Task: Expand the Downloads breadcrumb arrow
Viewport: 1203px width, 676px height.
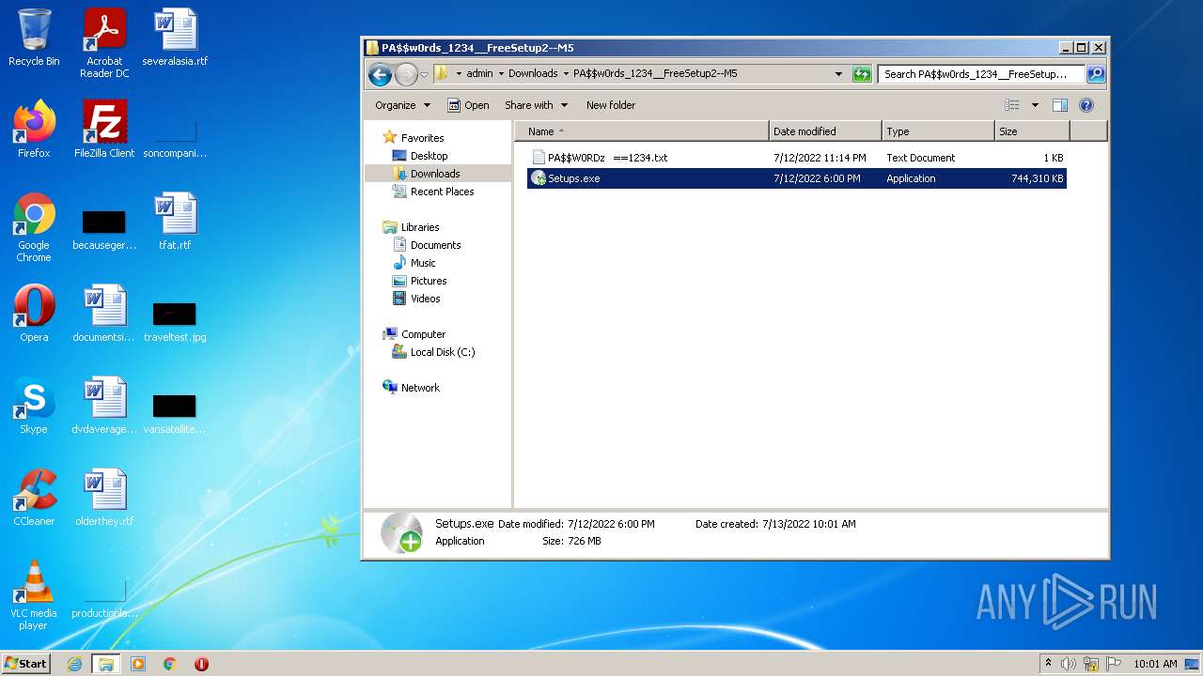Action: 566,73
